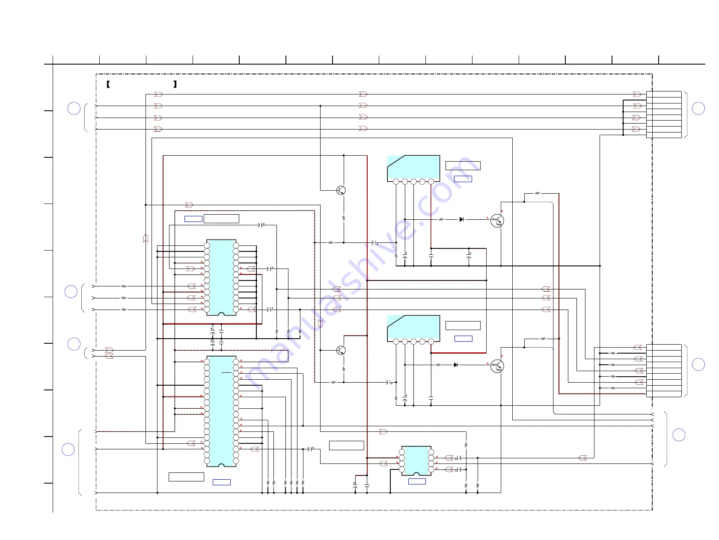Click the lower NPN transistor symbol

click(x=341, y=350)
